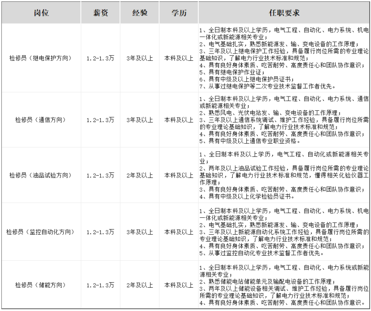Click the 检修员（通信方向） position cell

pyautogui.click(x=40, y=120)
